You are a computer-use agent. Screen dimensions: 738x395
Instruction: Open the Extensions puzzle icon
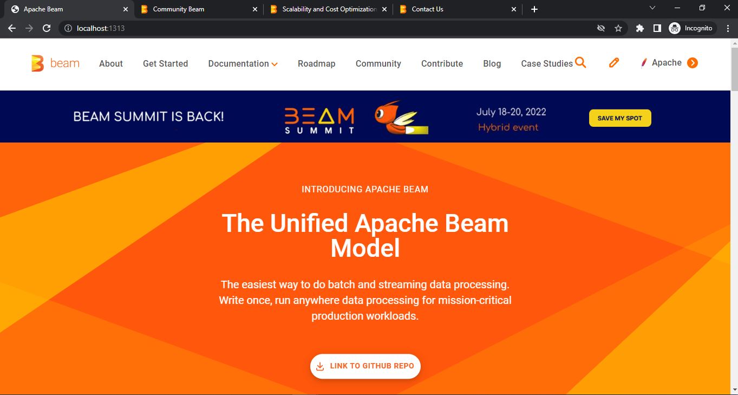coord(640,28)
